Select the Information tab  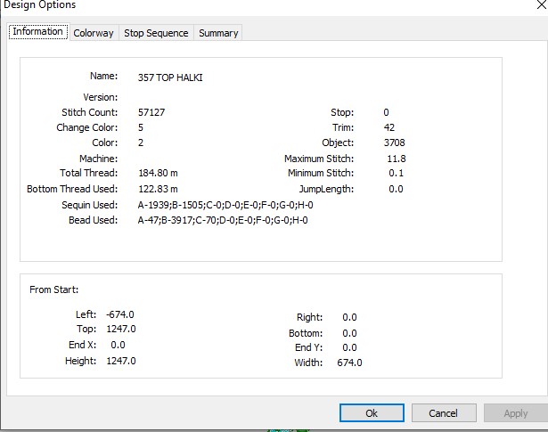click(37, 31)
